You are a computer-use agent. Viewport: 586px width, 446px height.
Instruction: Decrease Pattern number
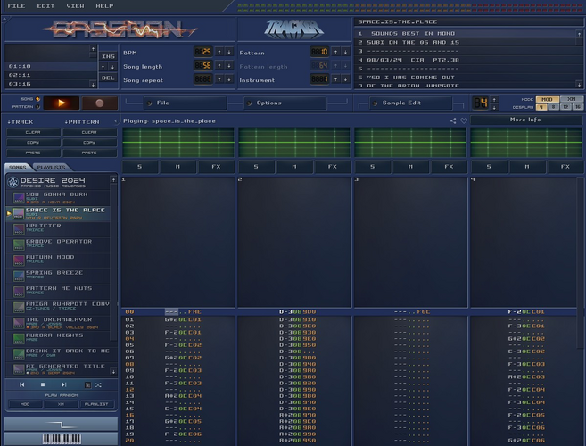(345, 52)
